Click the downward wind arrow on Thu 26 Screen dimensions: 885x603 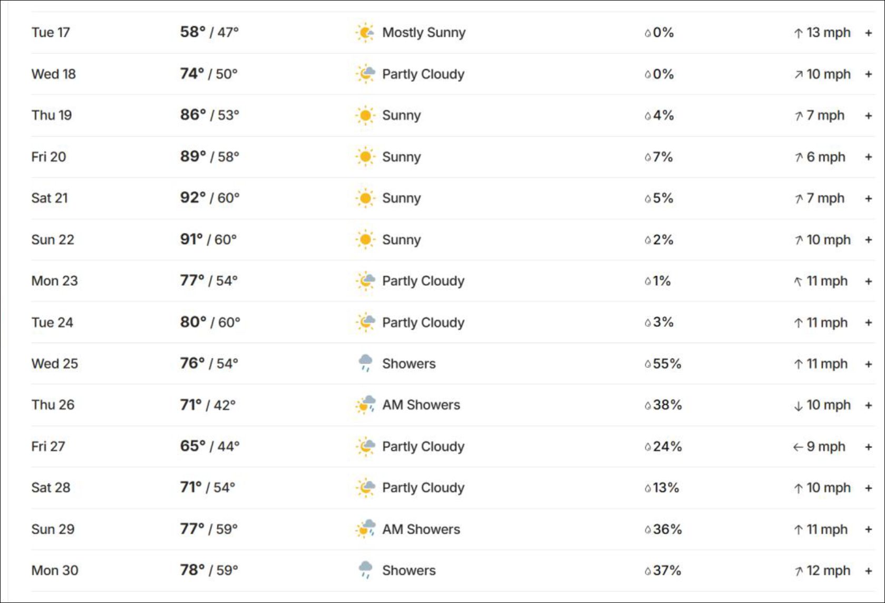tap(799, 405)
